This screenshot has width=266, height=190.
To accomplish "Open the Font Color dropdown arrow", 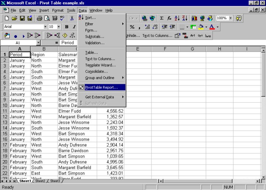I will [x=218, y=27].
